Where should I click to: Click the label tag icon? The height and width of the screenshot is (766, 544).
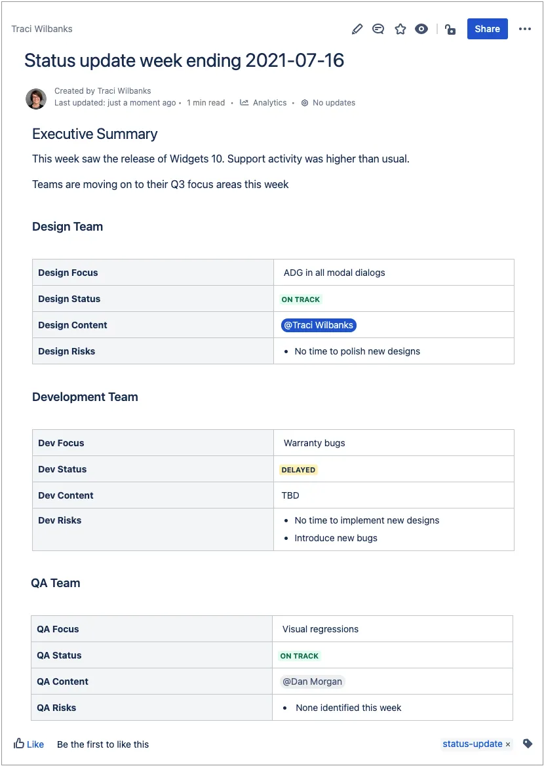click(528, 744)
